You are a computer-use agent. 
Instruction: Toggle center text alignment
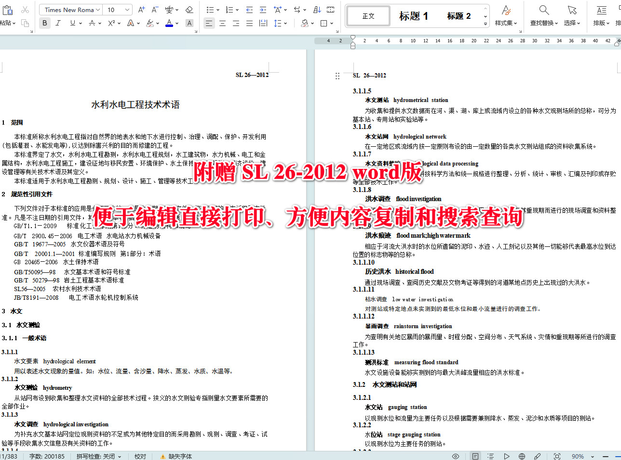pos(222,23)
